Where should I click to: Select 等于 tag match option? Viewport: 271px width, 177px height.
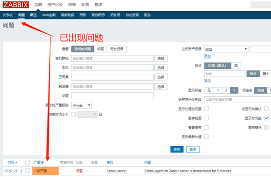click(x=266, y=74)
